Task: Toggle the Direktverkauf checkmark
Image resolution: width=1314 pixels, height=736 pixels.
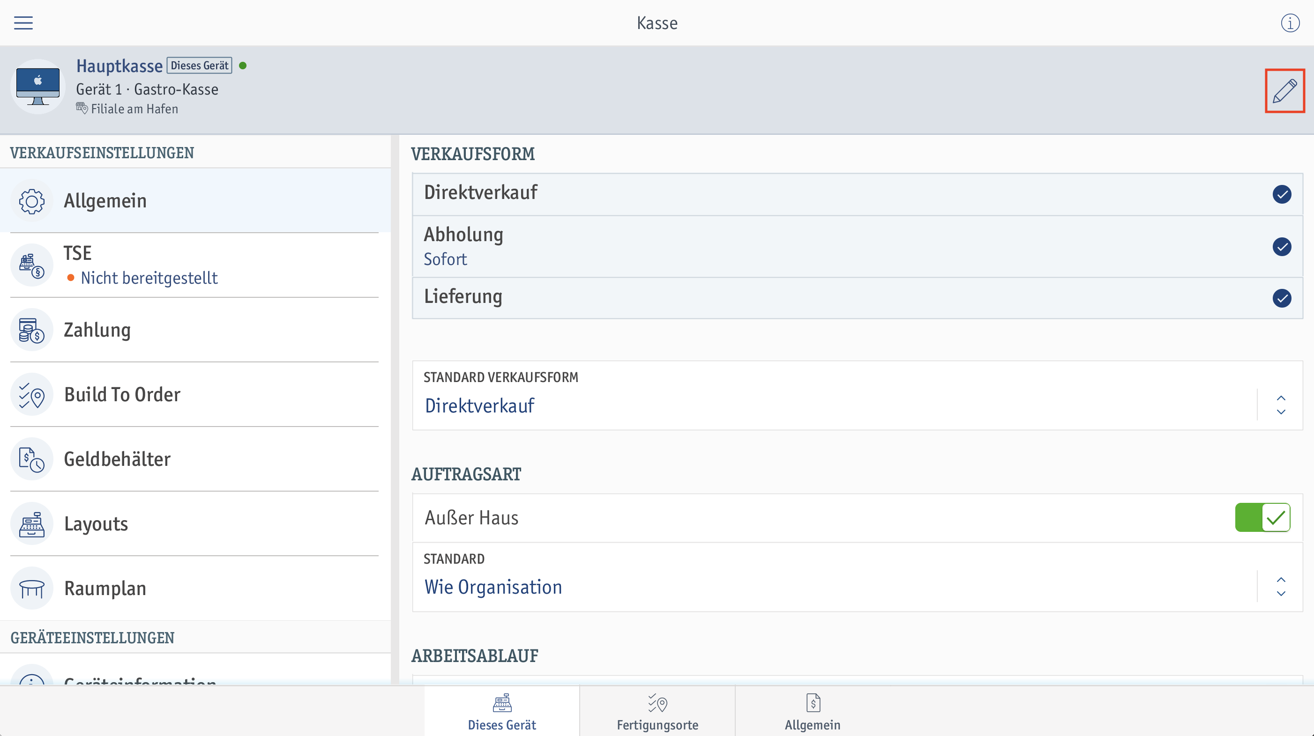Action: pyautogui.click(x=1281, y=194)
